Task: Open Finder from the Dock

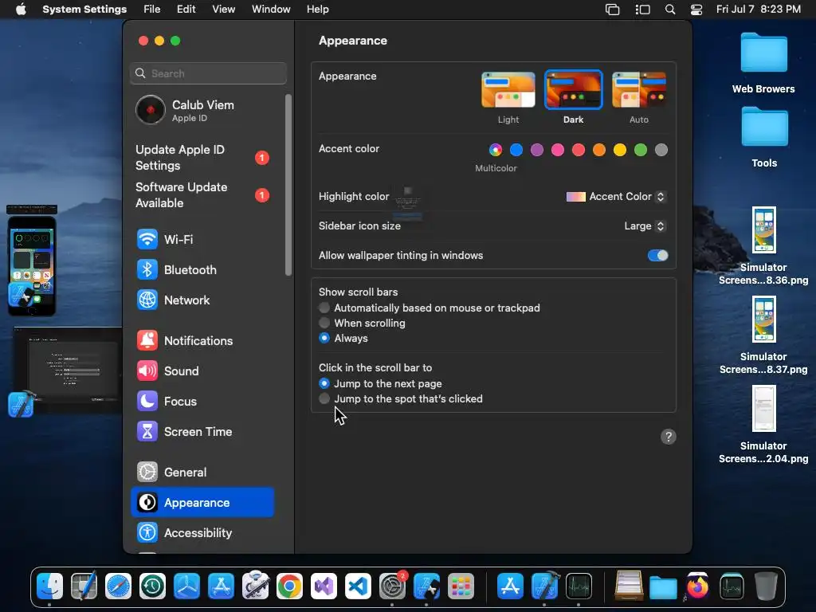Action: [x=50, y=586]
